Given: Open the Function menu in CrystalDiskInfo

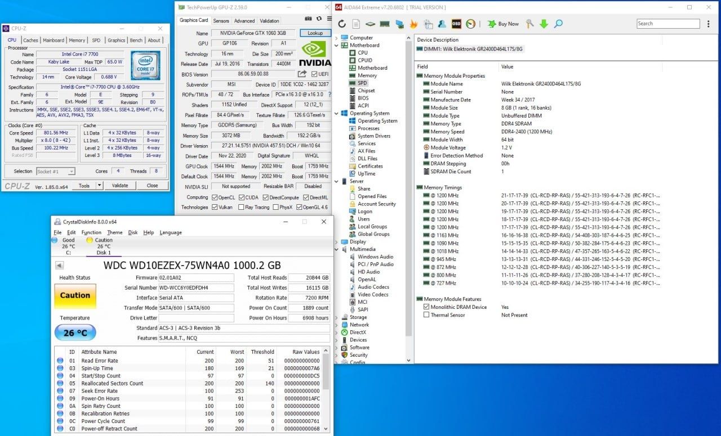Looking at the screenshot, I should point(91,232).
